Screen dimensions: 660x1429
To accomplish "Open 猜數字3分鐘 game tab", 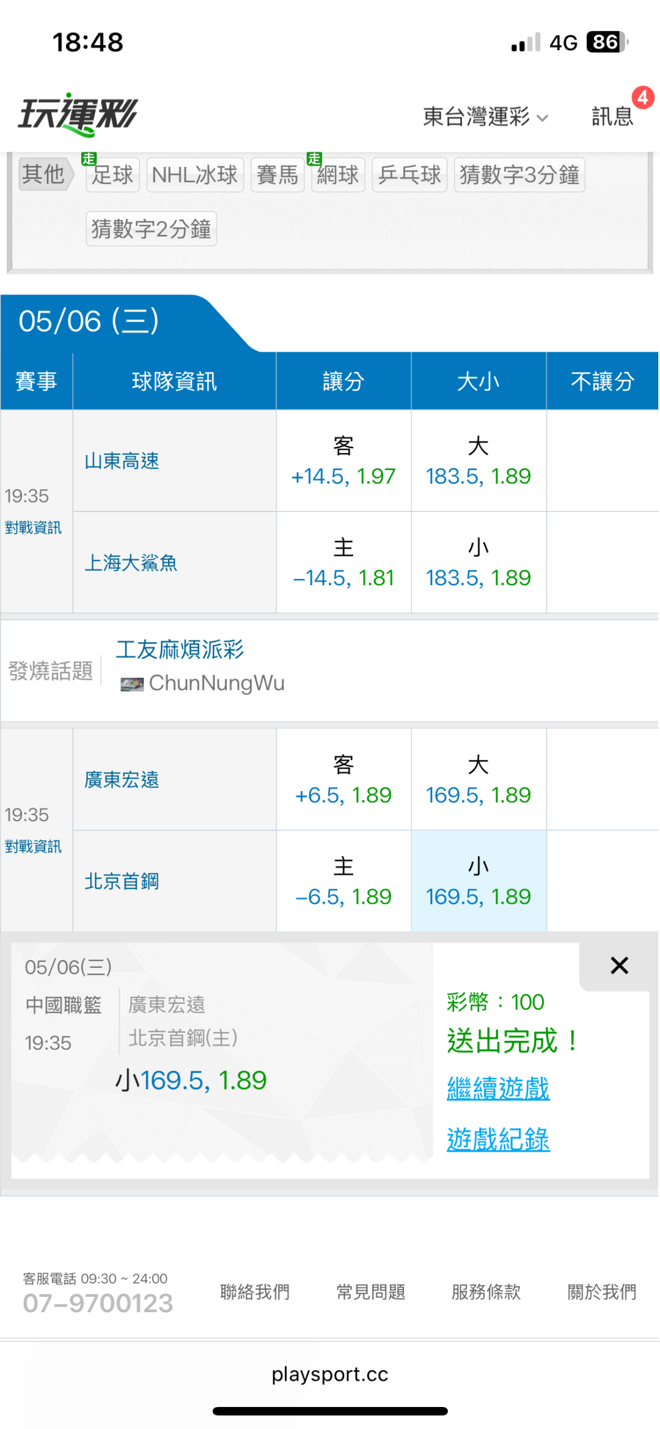I will point(519,175).
